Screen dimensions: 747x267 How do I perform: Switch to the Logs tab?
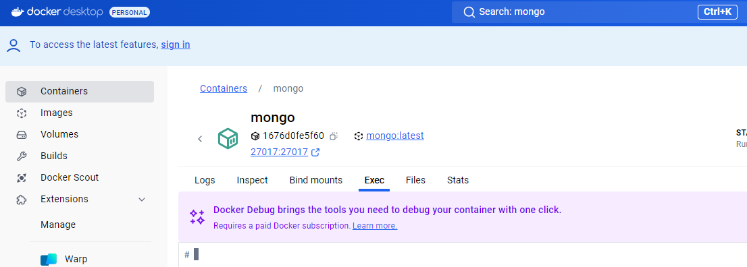click(205, 181)
